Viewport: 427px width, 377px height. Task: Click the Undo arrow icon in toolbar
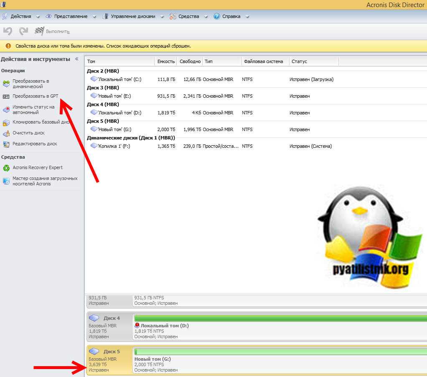point(8,31)
